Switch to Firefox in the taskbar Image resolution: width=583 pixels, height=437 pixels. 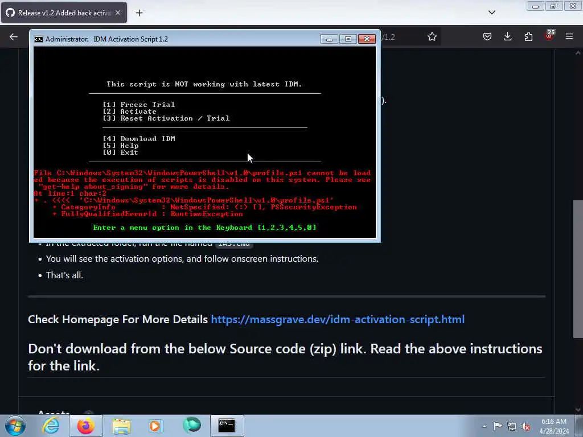pos(85,426)
